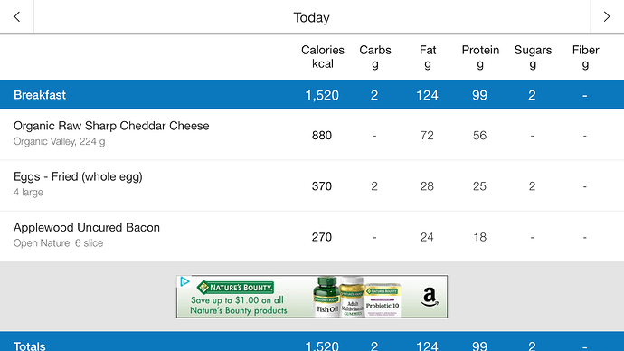Click the Probiotic 10 box in ad

coord(383,299)
